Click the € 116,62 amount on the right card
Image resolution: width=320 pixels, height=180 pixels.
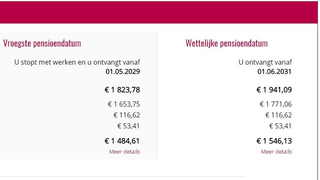click(278, 115)
